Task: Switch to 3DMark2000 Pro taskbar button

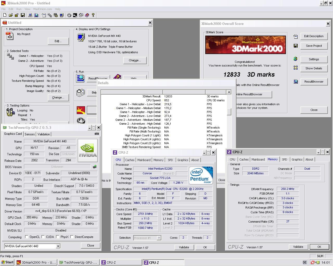Action: tap(36, 262)
